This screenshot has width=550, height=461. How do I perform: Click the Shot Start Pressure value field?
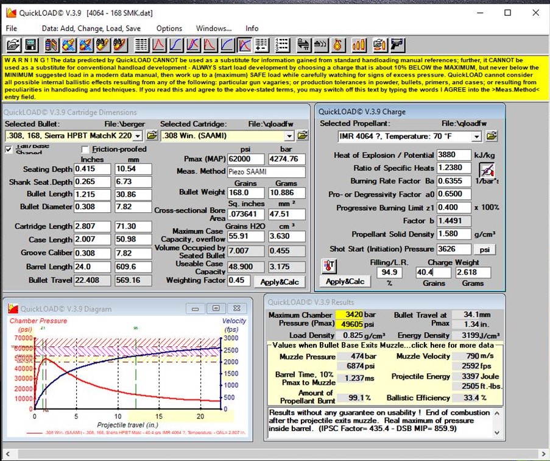454,249
